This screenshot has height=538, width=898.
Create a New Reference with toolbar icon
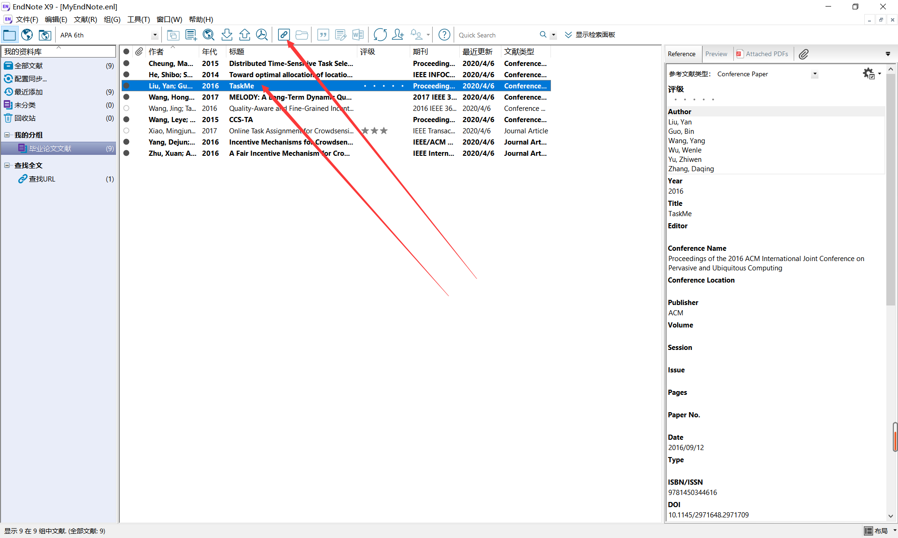tap(191, 35)
